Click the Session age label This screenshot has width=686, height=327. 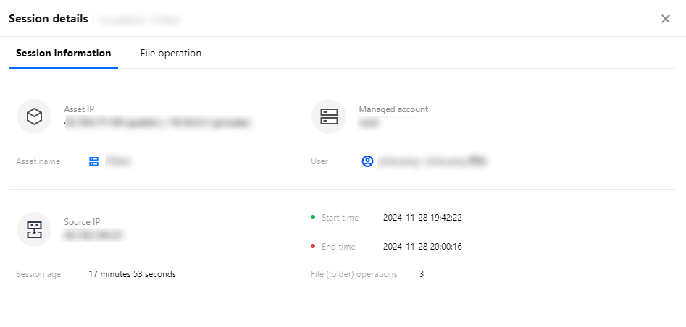point(38,274)
